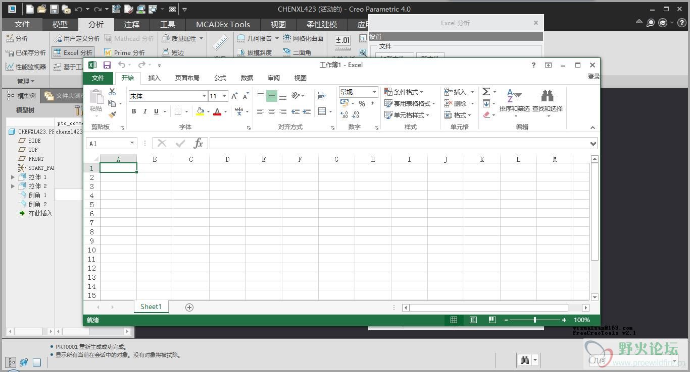Toggle Underline formatting in Excel
This screenshot has height=372, width=690.
tap(156, 111)
